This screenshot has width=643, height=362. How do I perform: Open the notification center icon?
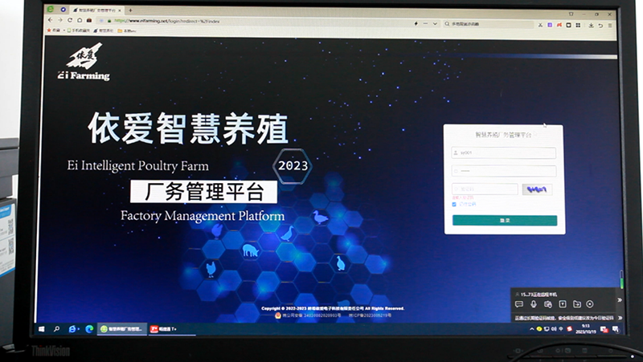pos(616,329)
